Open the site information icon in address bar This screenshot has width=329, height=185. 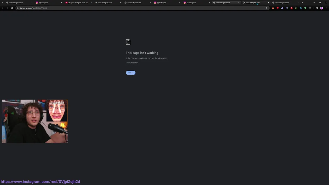(x=17, y=8)
